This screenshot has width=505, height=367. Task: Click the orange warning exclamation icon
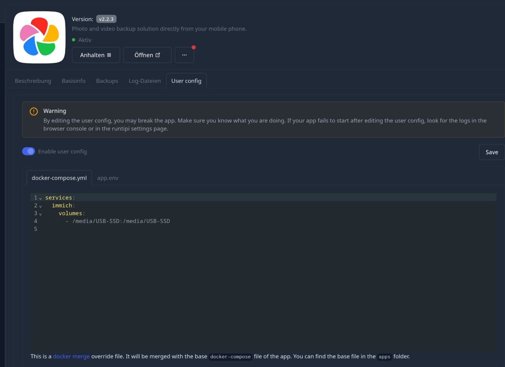(34, 112)
